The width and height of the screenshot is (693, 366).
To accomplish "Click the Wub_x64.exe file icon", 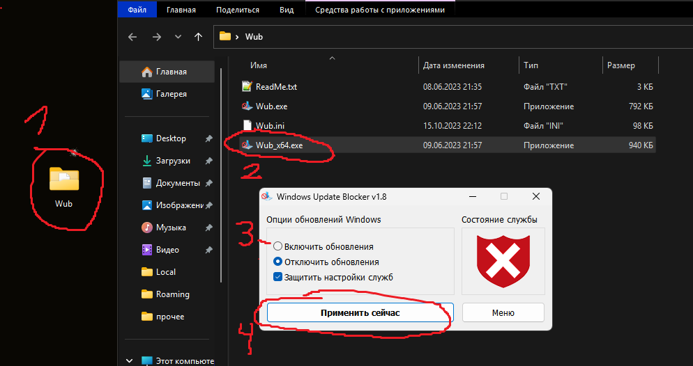I will (x=247, y=145).
